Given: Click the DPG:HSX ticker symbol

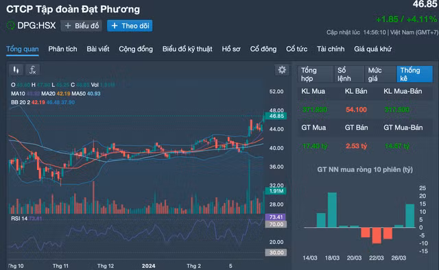Looking at the screenshot, I should pos(36,26).
